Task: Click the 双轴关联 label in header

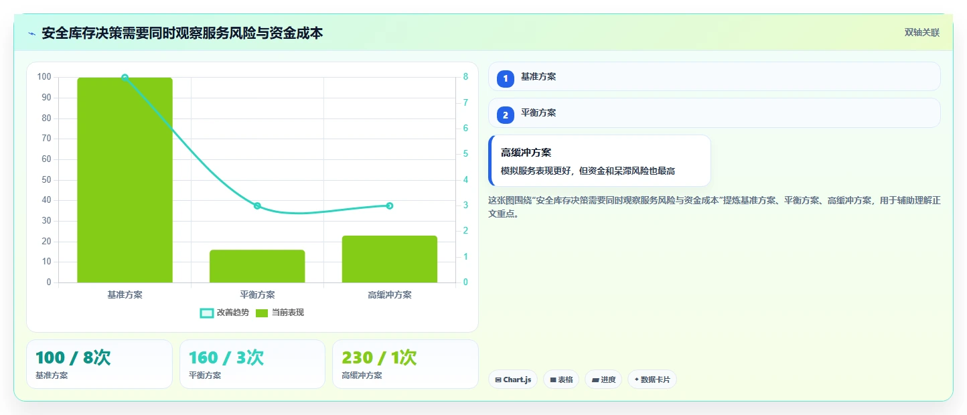Action: coord(922,32)
